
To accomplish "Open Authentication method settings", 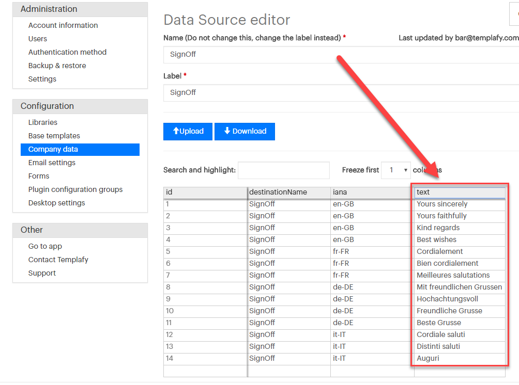I will 67,52.
